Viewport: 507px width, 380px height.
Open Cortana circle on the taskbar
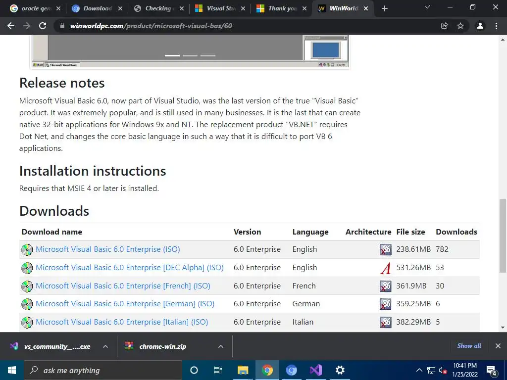click(x=194, y=370)
